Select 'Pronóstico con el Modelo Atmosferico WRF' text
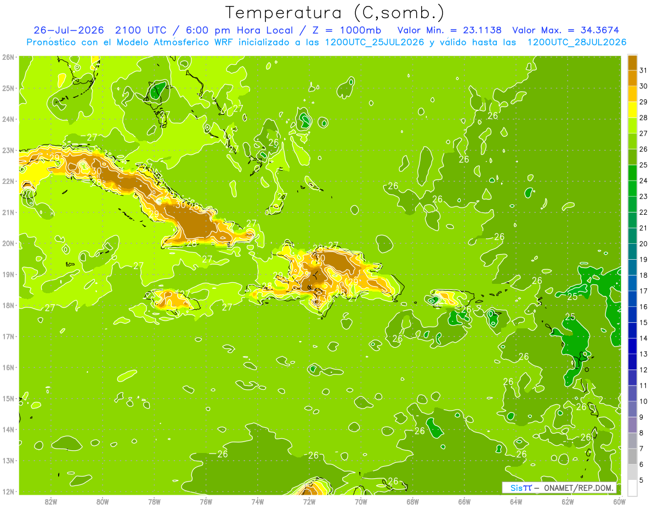Screen dimensions: 658x509 [x=131, y=42]
